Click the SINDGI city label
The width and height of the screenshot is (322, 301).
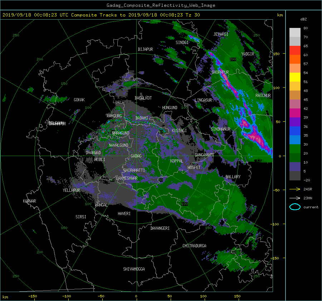point(182,43)
